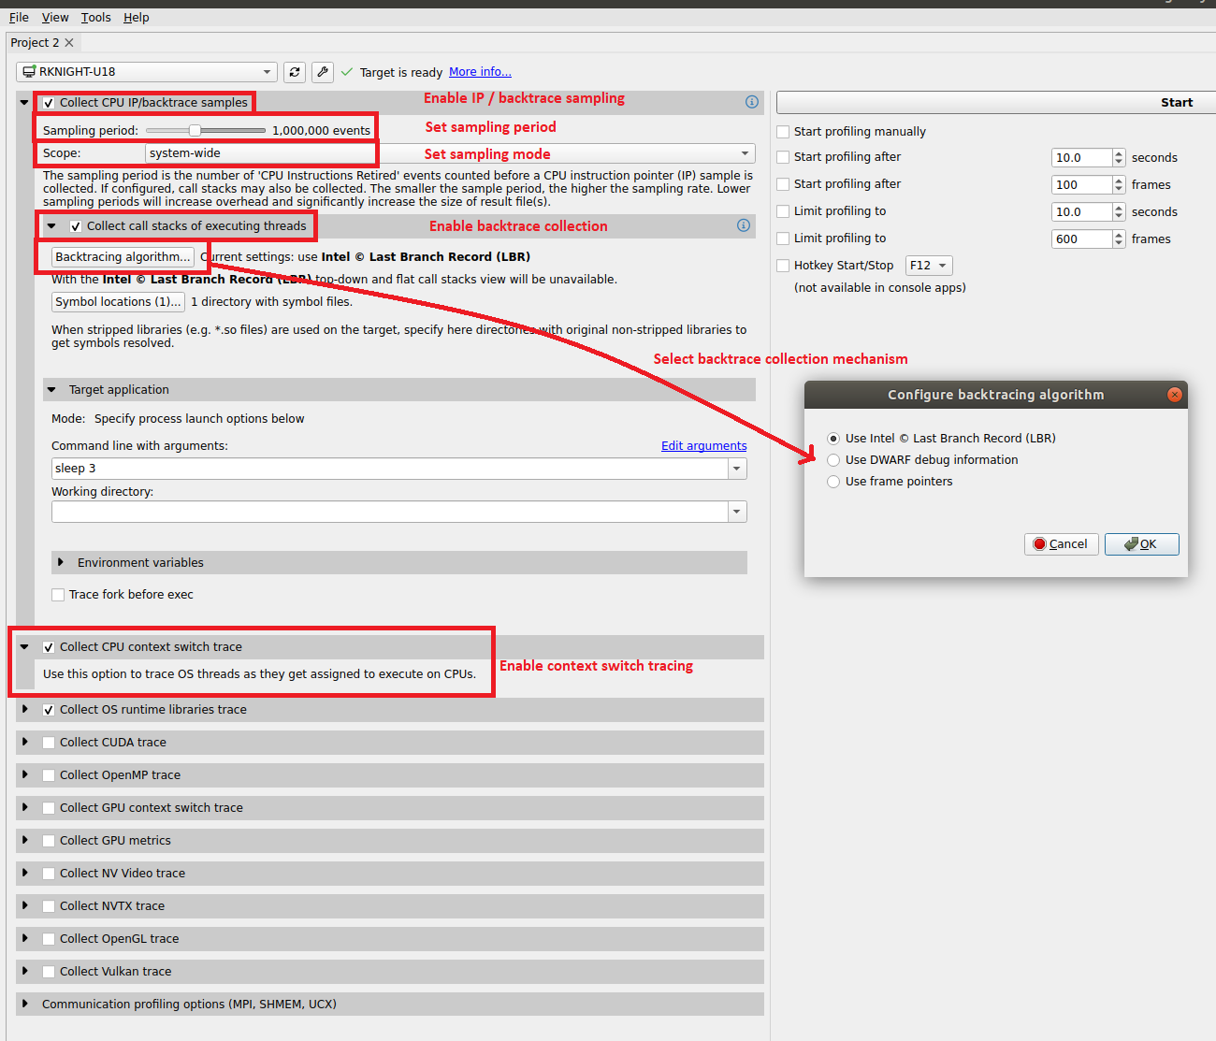Open the Backtracing algorithm settings
The width and height of the screenshot is (1216, 1041).
[x=118, y=256]
